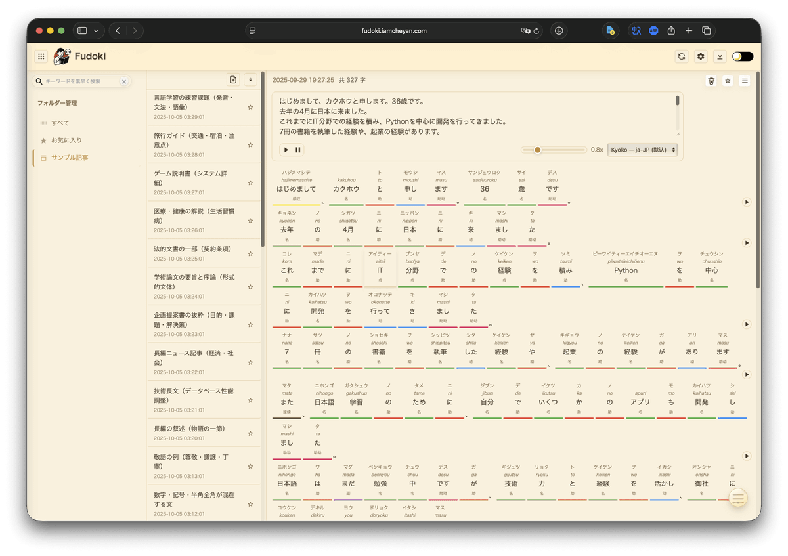Viewport: 788px width, 556px height.
Task: Open the Kyoko ja-JP voice dropdown
Action: point(642,150)
